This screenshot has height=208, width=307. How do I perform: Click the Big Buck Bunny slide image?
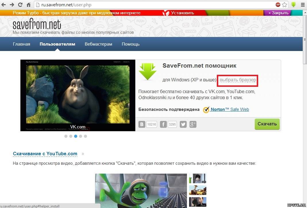click(78, 95)
